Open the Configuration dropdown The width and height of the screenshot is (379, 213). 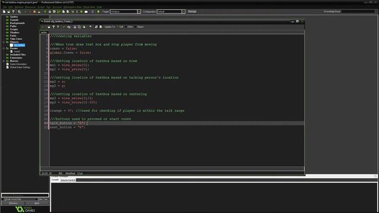coord(184,12)
